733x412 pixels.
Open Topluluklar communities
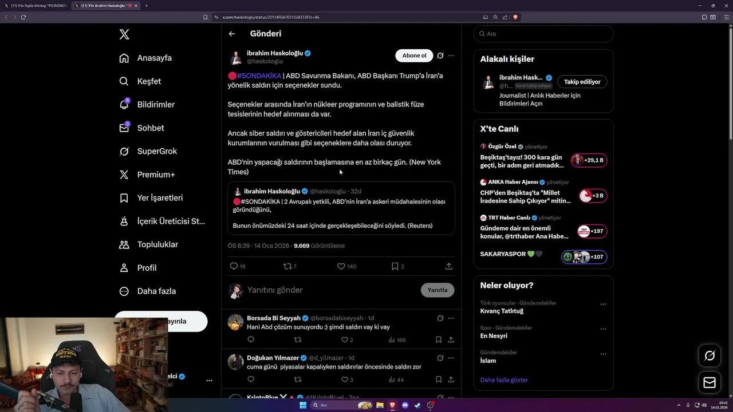coord(148,244)
